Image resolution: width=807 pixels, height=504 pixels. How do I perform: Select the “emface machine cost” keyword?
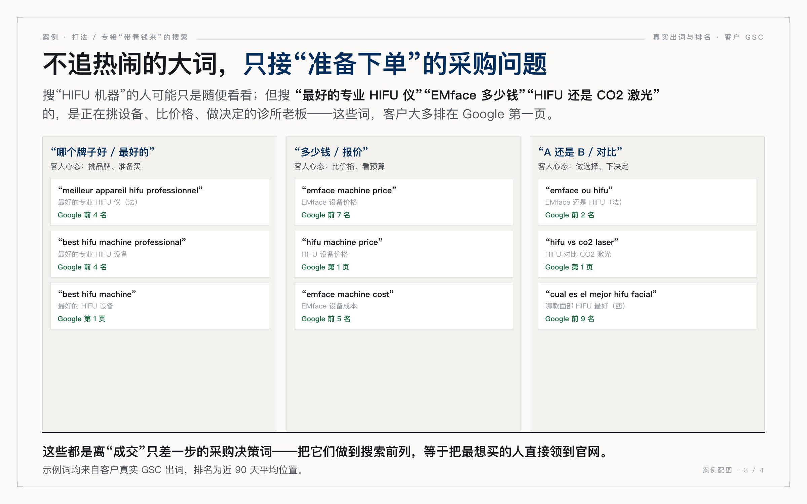coord(348,294)
